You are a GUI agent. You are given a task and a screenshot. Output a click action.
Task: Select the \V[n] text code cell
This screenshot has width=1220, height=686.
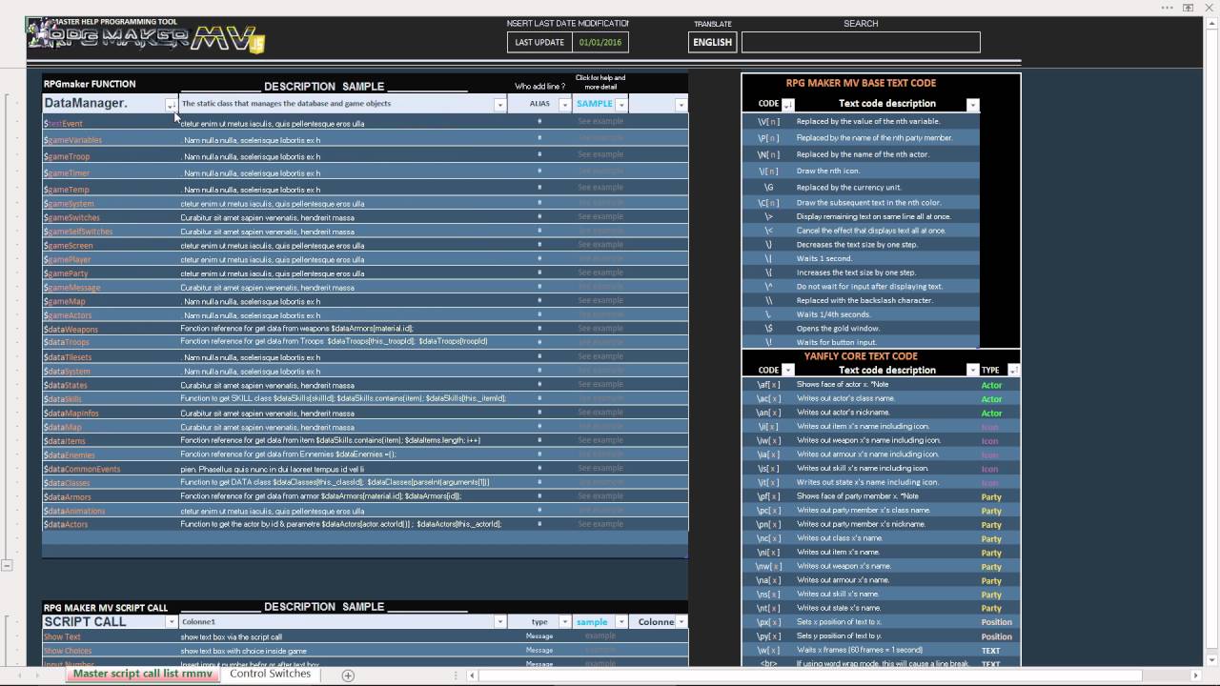(x=768, y=121)
